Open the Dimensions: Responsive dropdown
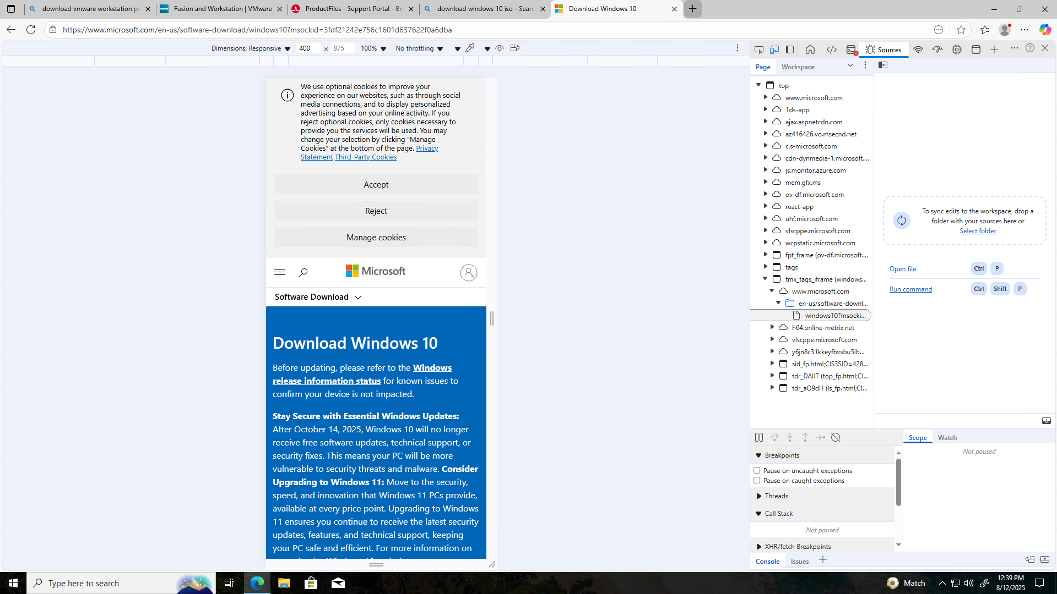The width and height of the screenshot is (1057, 594). [x=251, y=48]
